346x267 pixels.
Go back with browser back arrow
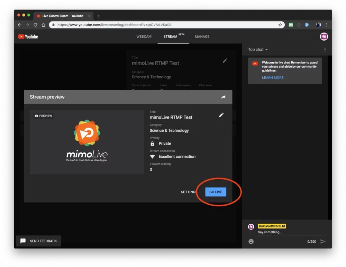[19, 25]
